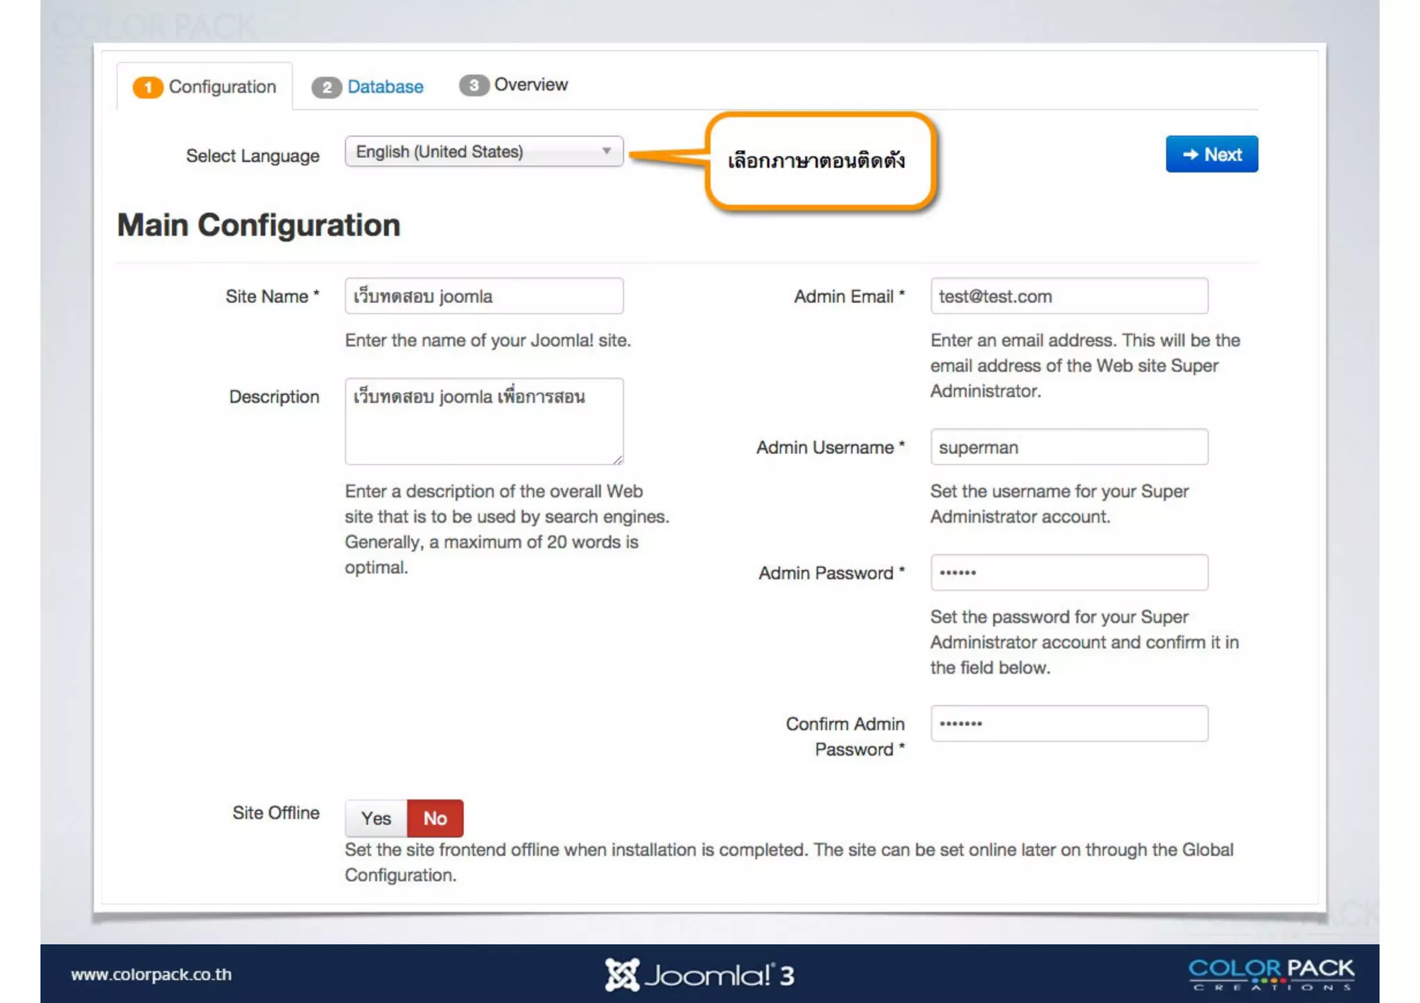This screenshot has height=1003, width=1420.
Task: Click the Joomla! 3 logo in footer
Action: [x=699, y=975]
